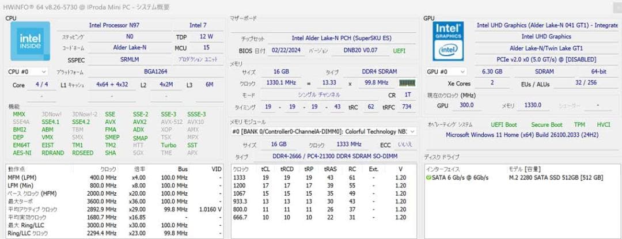
Task: Click the MFM (LPM) operating point row
Action: pos(114,177)
